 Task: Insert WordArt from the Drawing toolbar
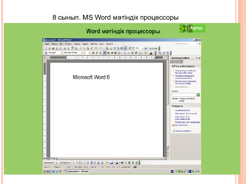pos(91,163)
